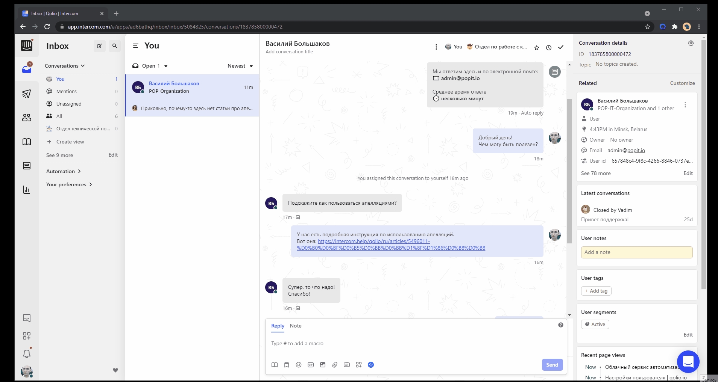The image size is (718, 382).
Task: Snooze conversation with the clock icon
Action: point(549,48)
